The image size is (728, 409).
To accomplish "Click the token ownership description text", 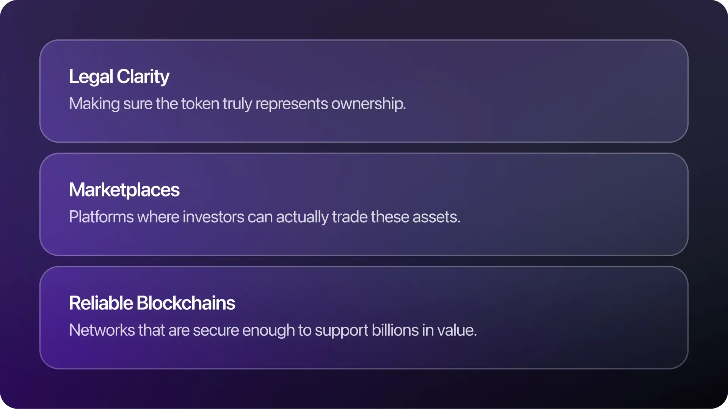I will (x=237, y=104).
